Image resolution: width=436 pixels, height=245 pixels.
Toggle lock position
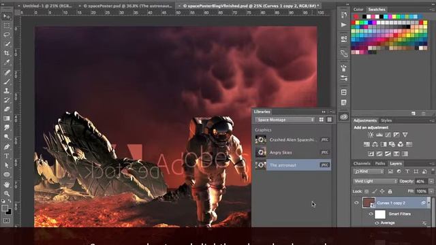click(382, 191)
